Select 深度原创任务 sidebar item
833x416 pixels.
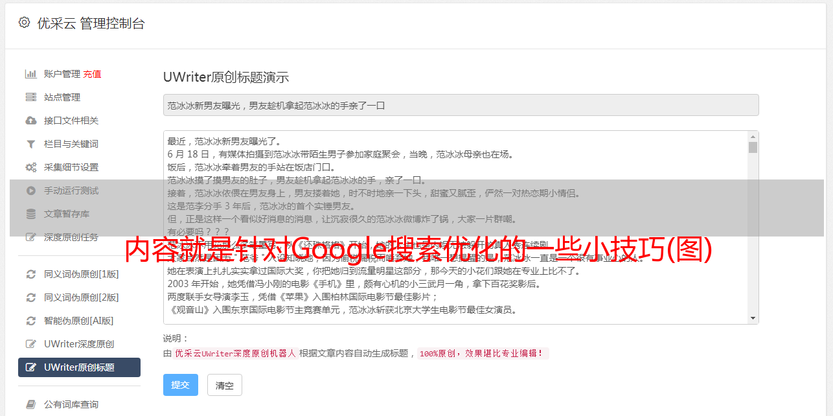[x=71, y=237]
